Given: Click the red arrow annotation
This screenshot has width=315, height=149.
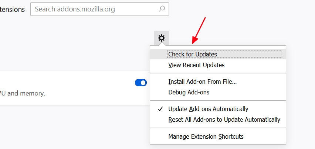Looking at the screenshot, I should [x=199, y=31].
